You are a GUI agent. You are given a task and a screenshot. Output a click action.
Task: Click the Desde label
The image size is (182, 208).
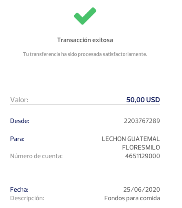[x=20, y=121]
